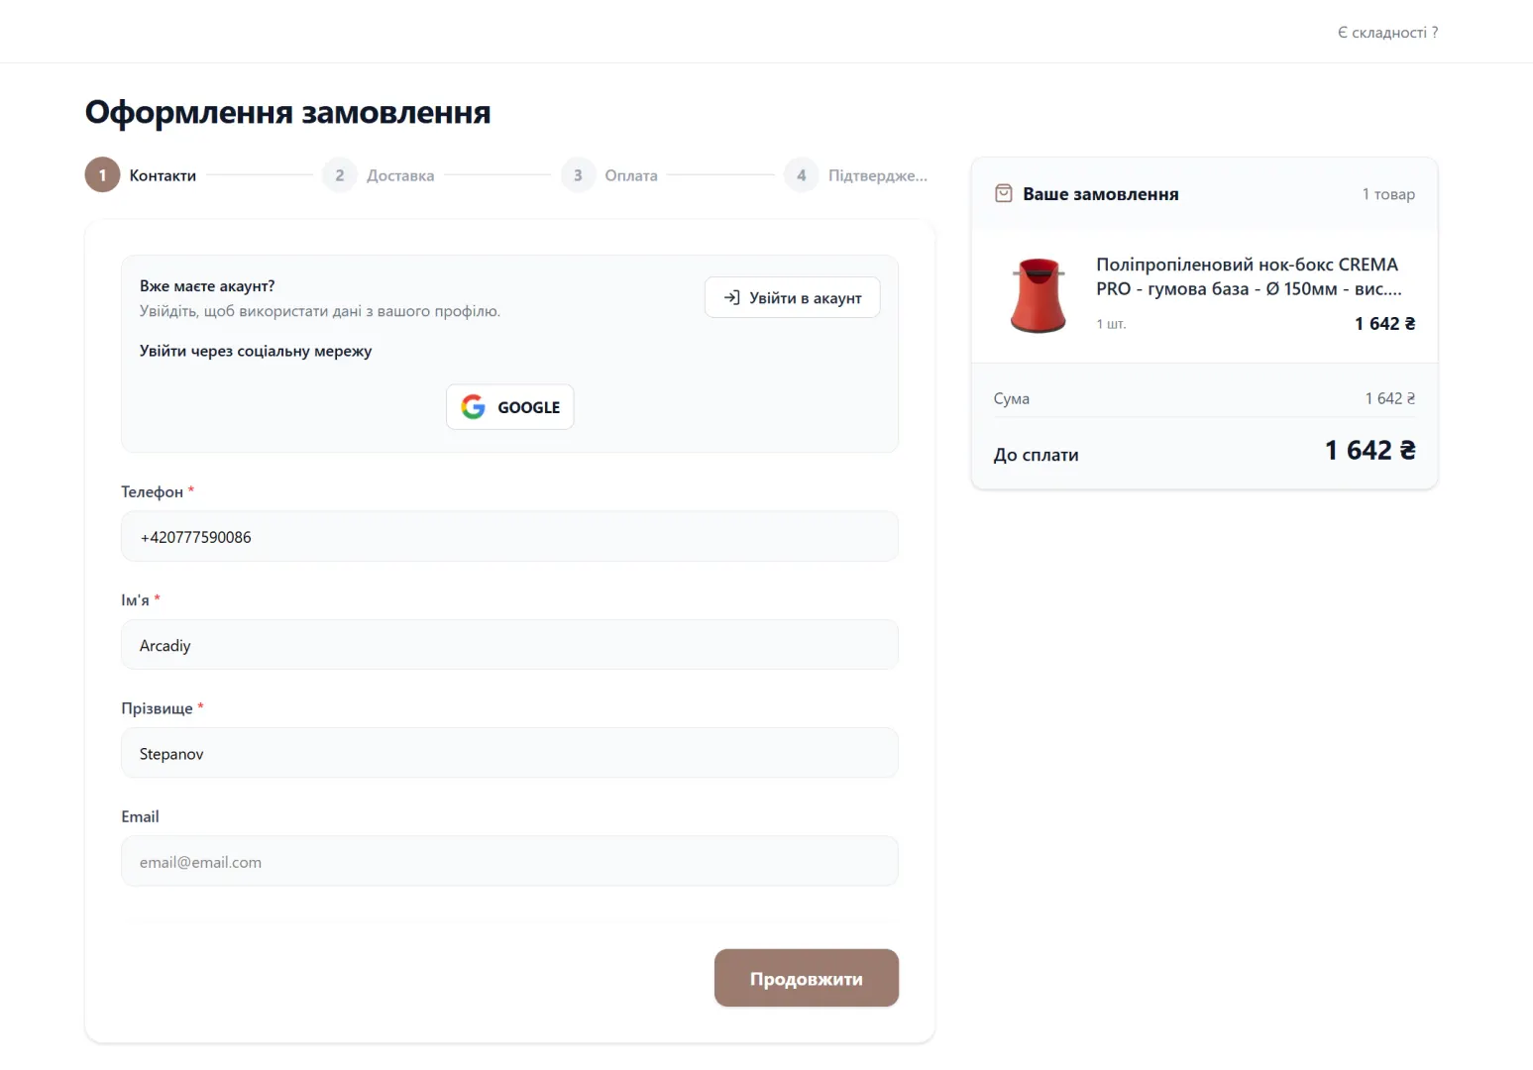This screenshot has height=1070, width=1533.
Task: Select step 4 circle Підтвердження
Action: tap(801, 174)
